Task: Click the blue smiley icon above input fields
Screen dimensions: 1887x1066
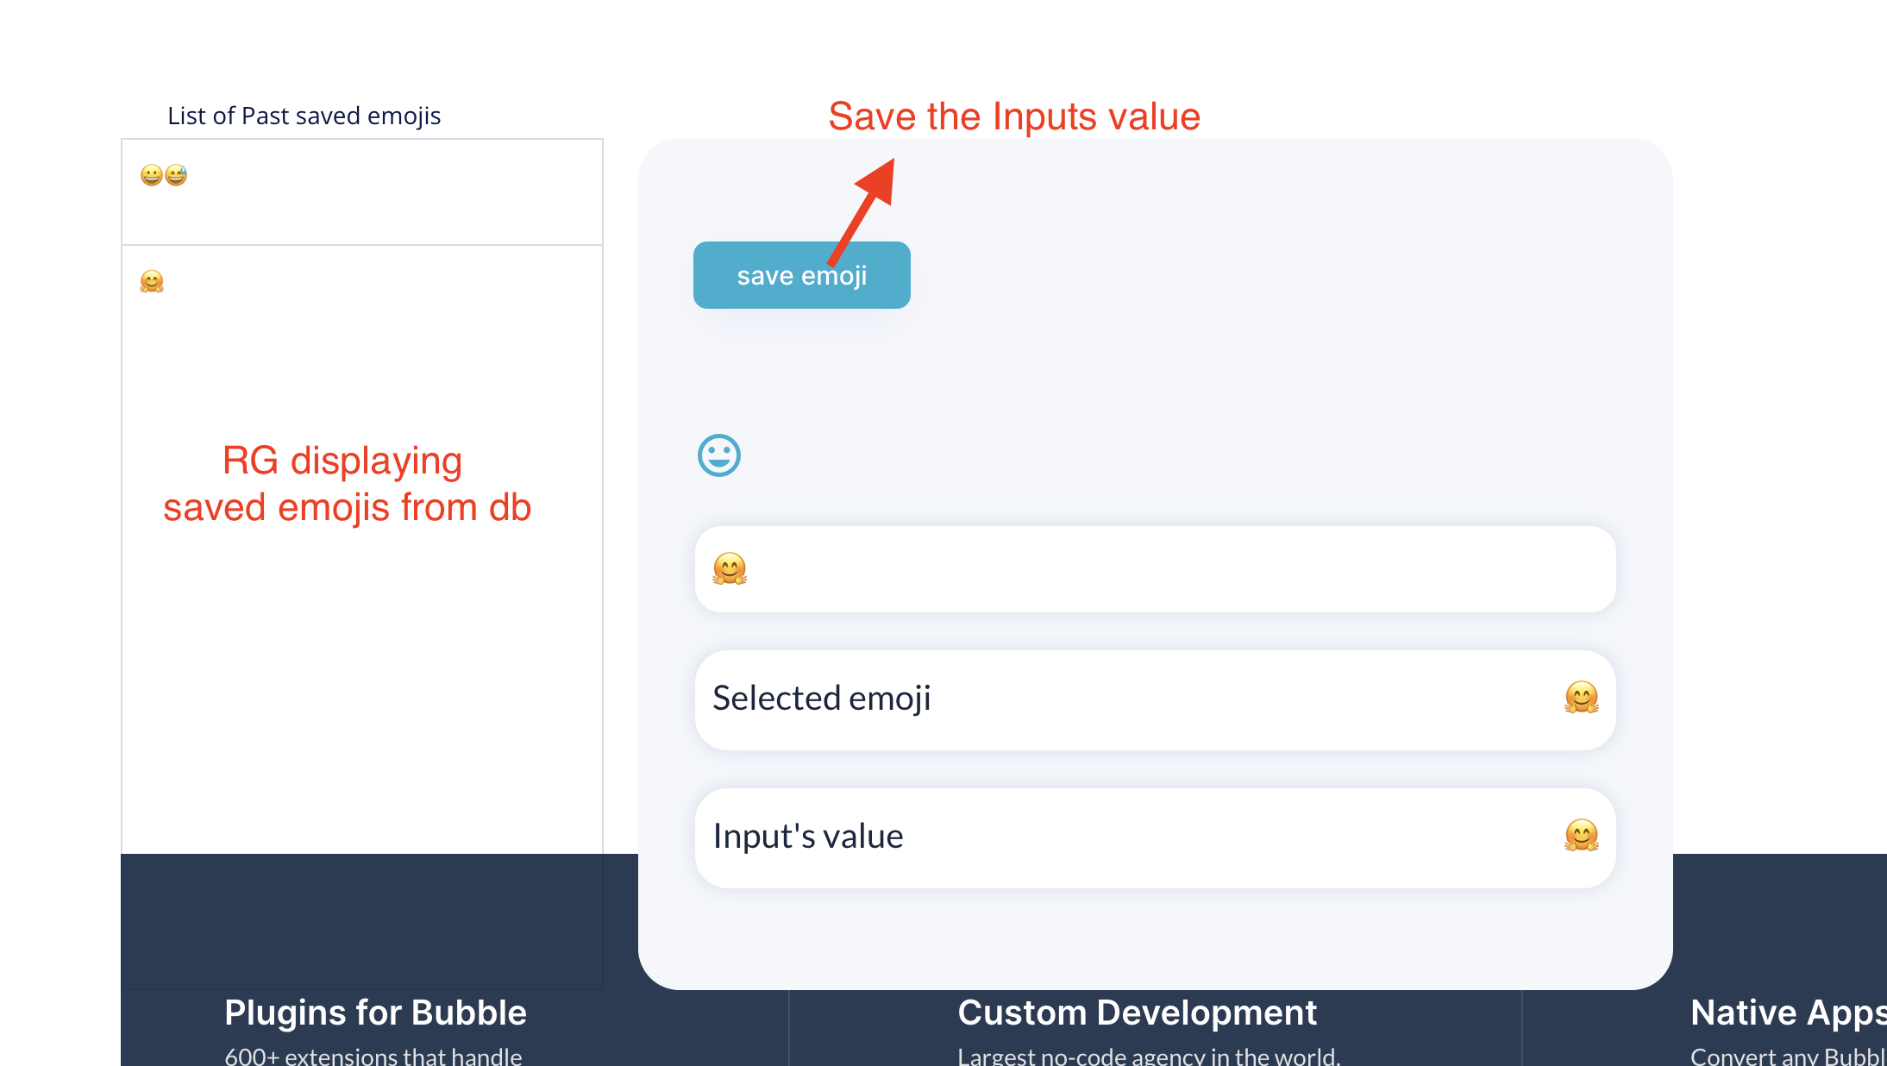Action: tap(722, 455)
